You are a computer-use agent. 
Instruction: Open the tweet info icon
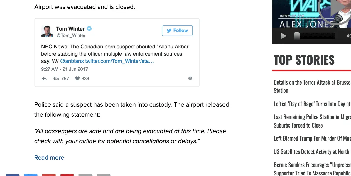point(190,78)
